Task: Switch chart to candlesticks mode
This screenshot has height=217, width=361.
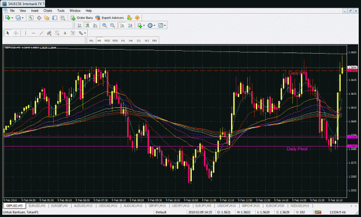Action: 87,25
